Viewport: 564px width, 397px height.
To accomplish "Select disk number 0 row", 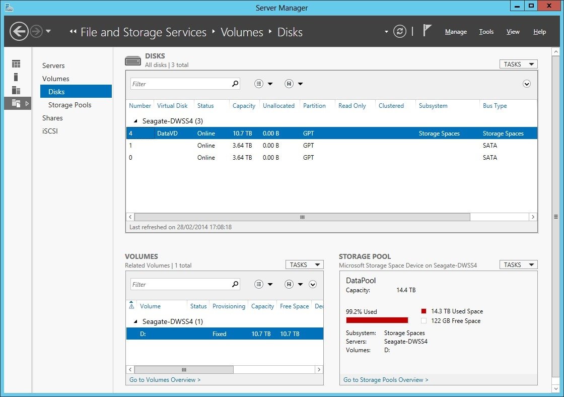I will tap(332, 157).
